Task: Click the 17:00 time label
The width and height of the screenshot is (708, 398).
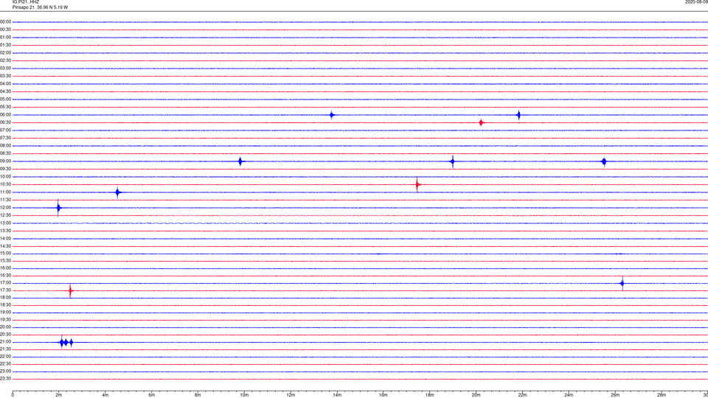Action: [5, 283]
